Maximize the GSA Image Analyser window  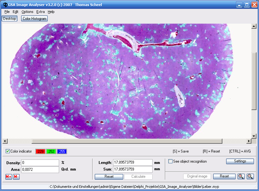click(247, 5)
